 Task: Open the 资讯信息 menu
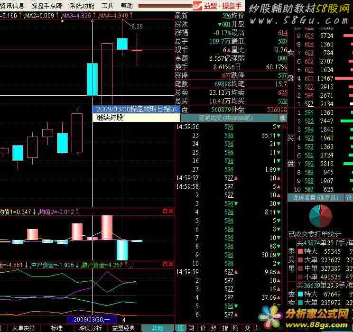[12, 5]
